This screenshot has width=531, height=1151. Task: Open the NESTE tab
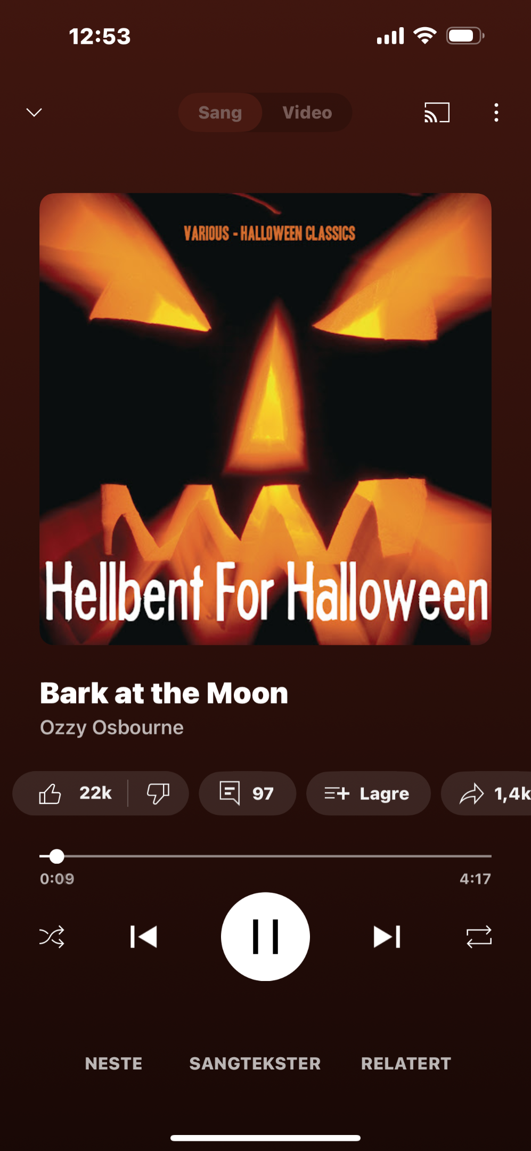pyautogui.click(x=113, y=1064)
